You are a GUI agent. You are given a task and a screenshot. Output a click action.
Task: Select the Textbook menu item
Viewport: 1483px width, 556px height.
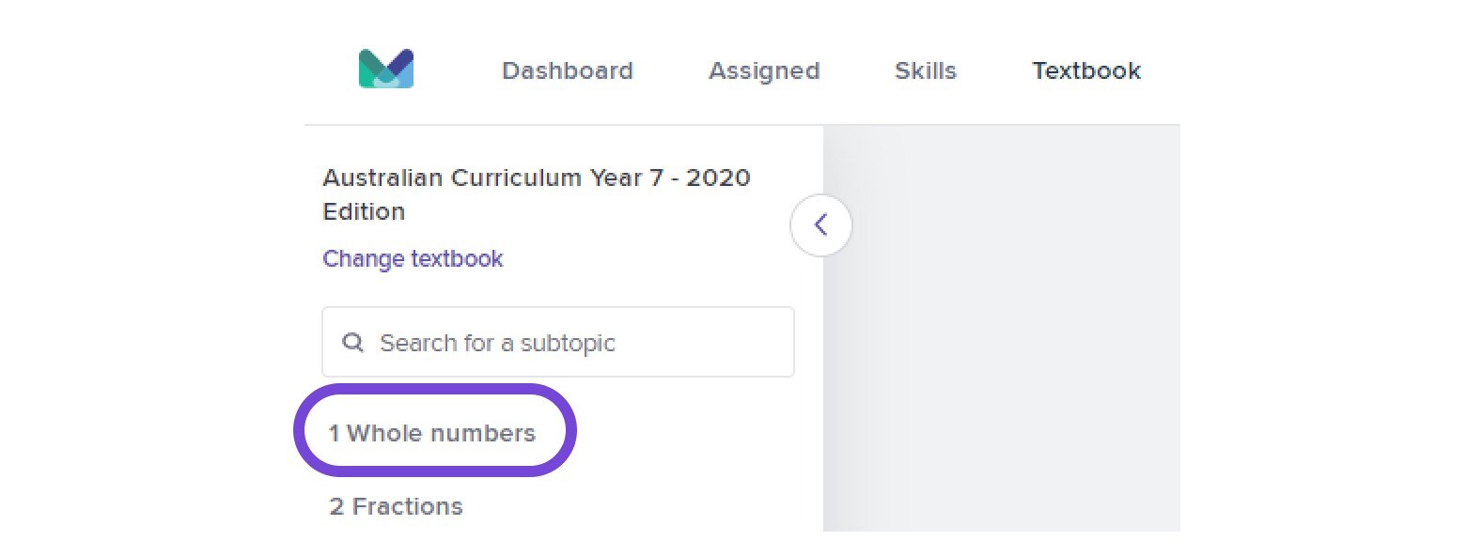pos(1086,70)
